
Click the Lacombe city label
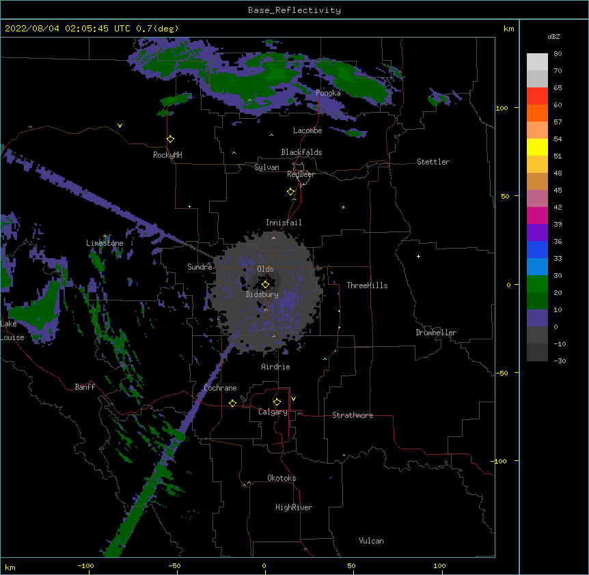click(307, 130)
